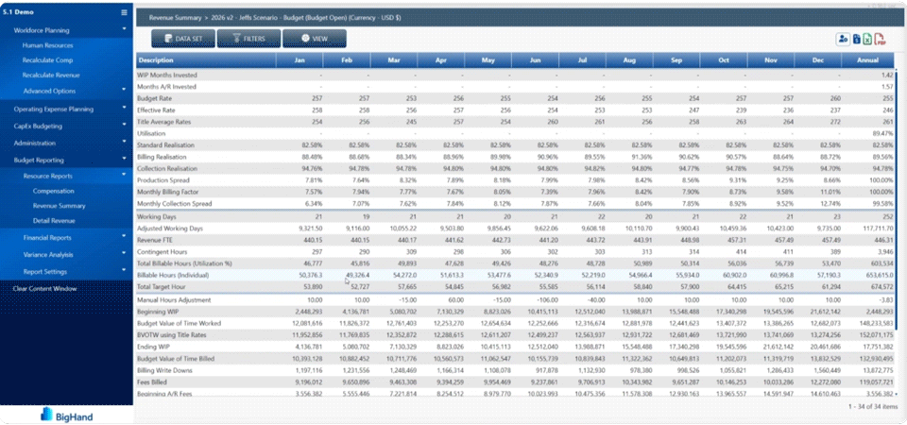Open the FILTERS panel
This screenshot has height=425, width=907.
point(248,39)
